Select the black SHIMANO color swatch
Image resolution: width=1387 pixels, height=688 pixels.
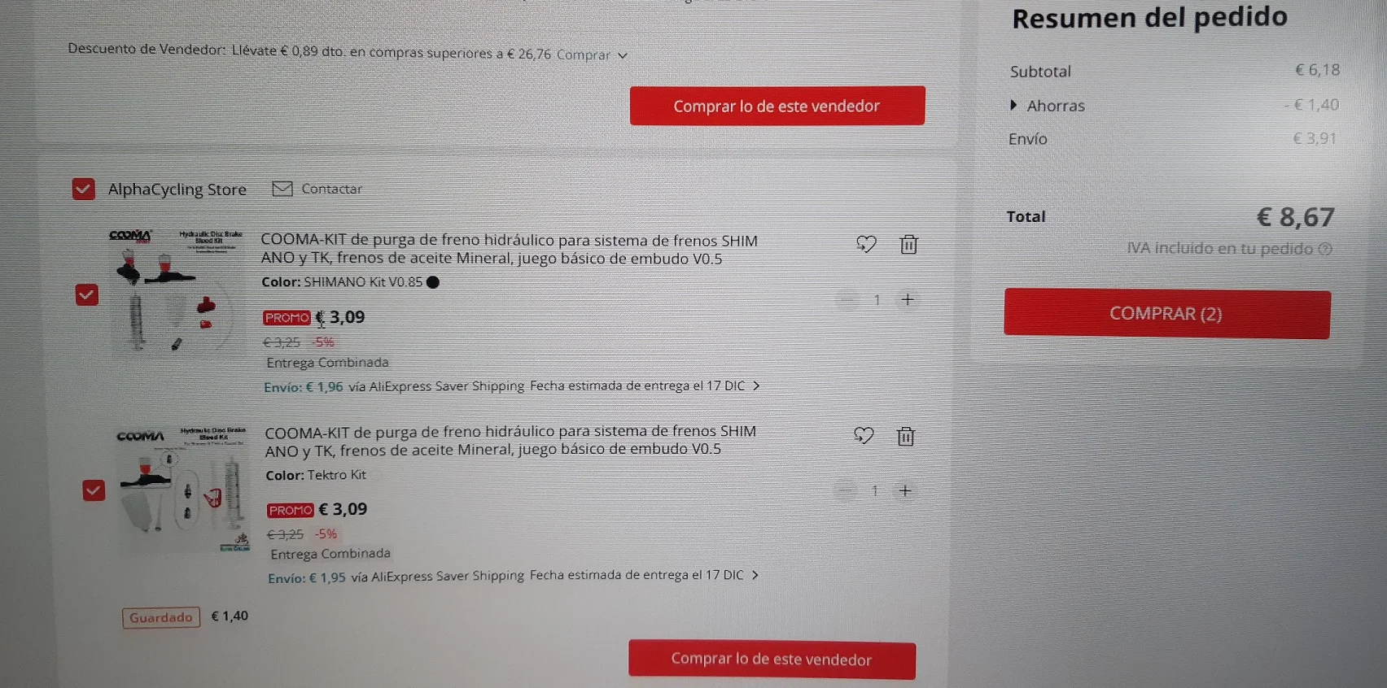pyautogui.click(x=433, y=282)
